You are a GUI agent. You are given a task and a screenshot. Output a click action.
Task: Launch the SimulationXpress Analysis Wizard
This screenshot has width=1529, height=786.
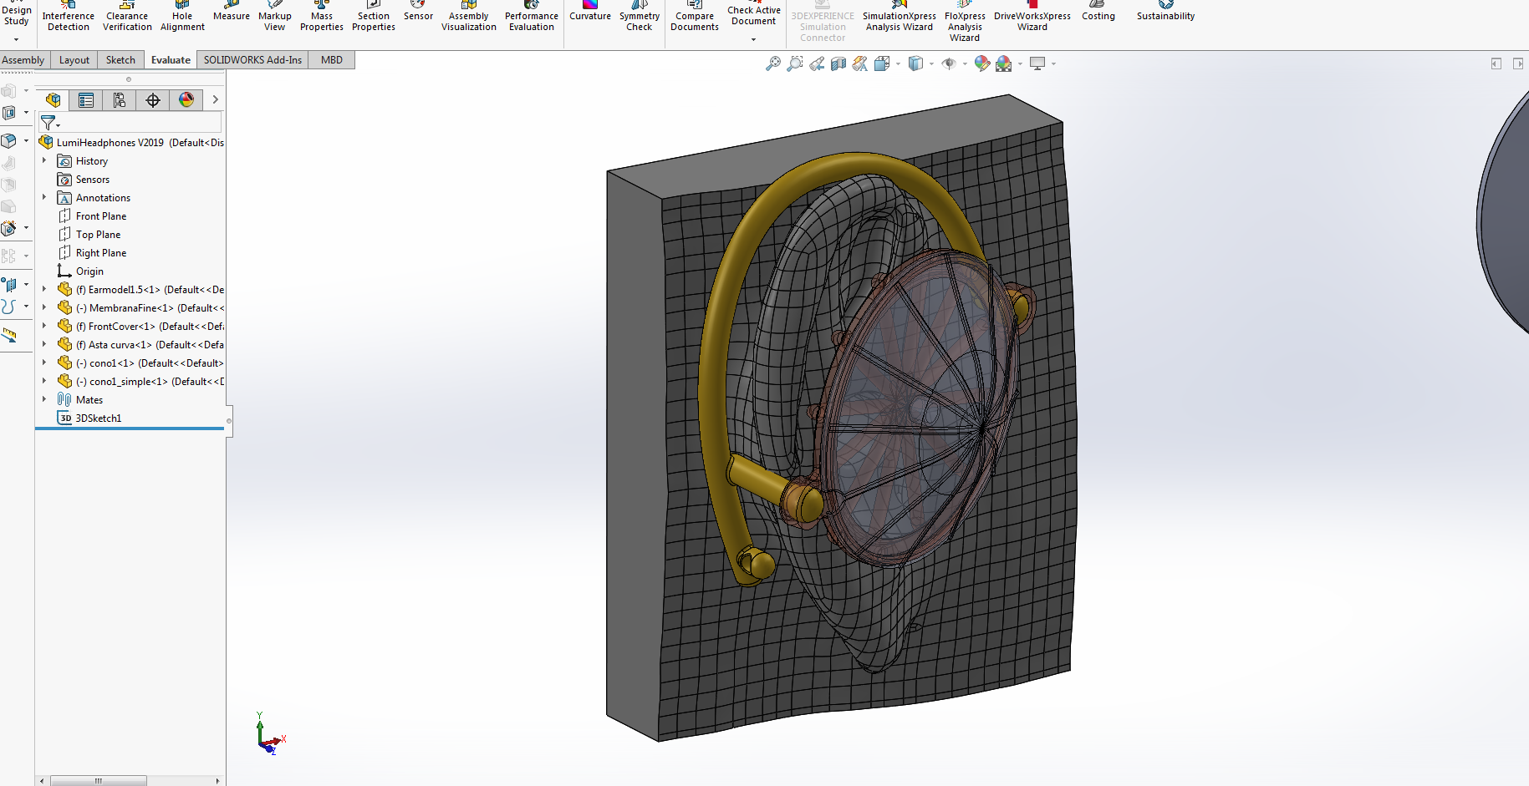tap(899, 18)
